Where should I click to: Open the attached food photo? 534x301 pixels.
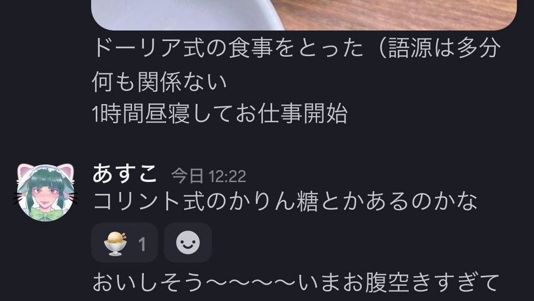[x=304, y=15]
